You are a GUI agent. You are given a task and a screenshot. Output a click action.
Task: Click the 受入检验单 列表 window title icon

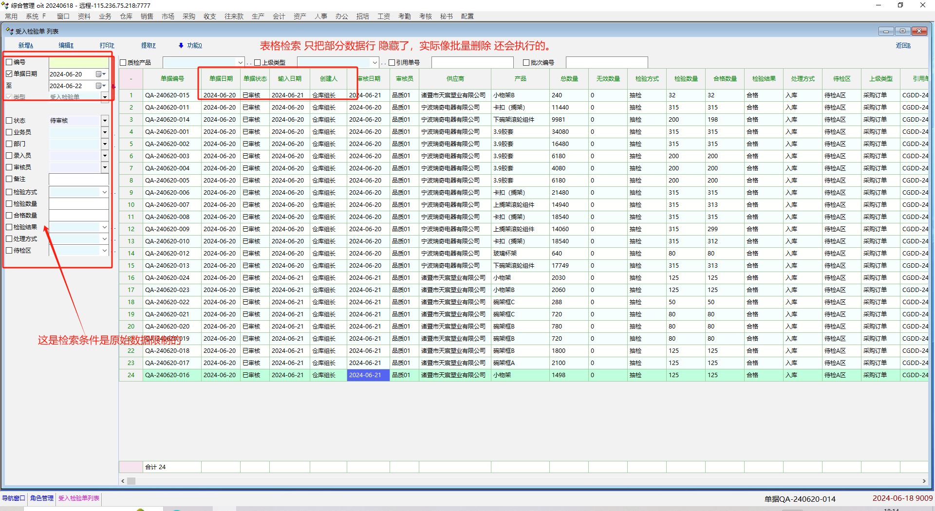pyautogui.click(x=9, y=31)
